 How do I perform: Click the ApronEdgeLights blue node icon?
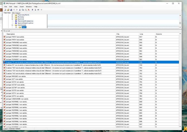pyautogui.click(x=16, y=23)
